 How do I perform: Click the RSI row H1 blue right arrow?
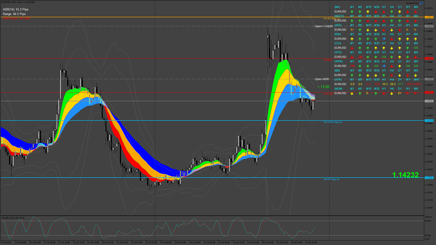(x=384, y=39)
